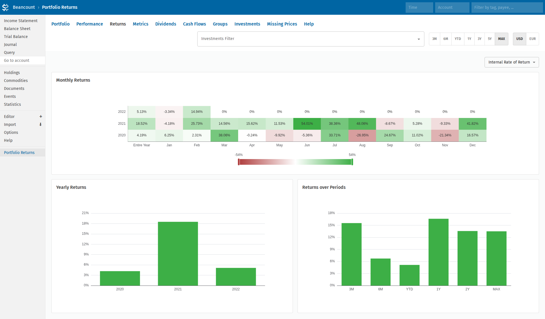Click the plus icon next to Editor
The image size is (545, 319).
click(41, 117)
